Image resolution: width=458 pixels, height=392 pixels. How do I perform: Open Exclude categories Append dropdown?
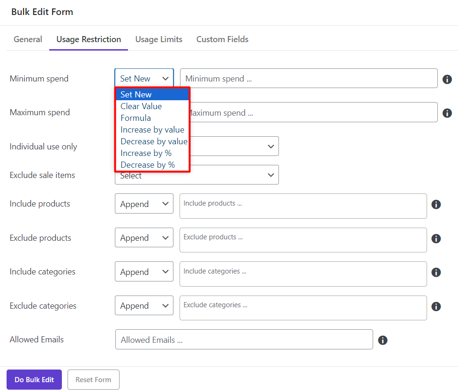pos(144,306)
